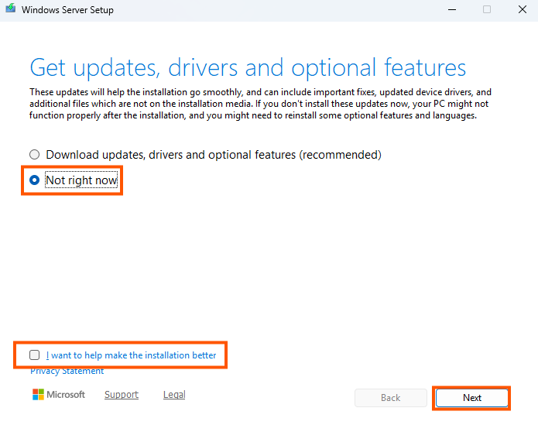Open the Privacy Statement link

pyautogui.click(x=67, y=371)
